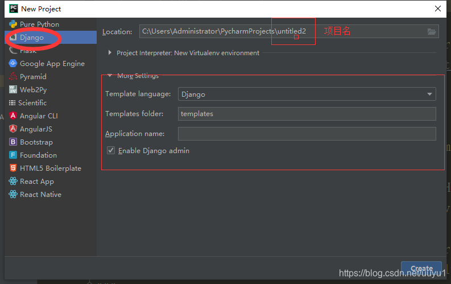Click the Application name input field
The width and height of the screenshot is (451, 284).
click(x=307, y=134)
